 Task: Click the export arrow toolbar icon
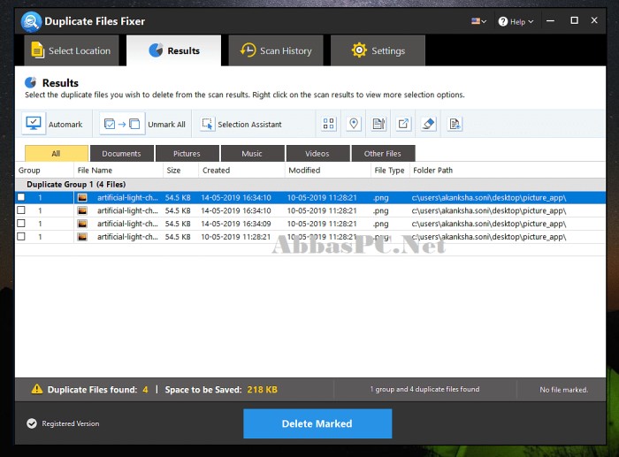pyautogui.click(x=403, y=124)
